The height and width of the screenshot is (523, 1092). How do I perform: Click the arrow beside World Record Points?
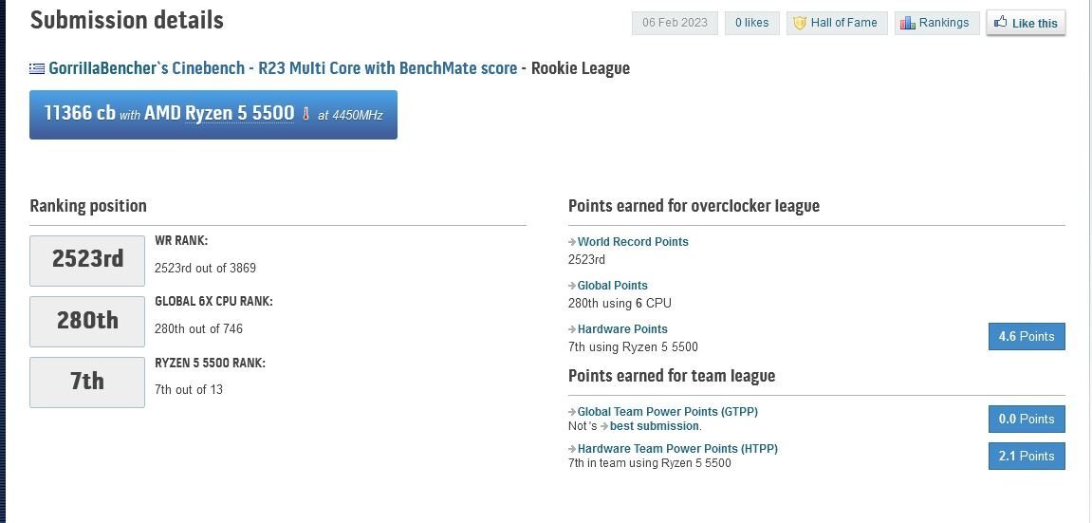point(572,242)
